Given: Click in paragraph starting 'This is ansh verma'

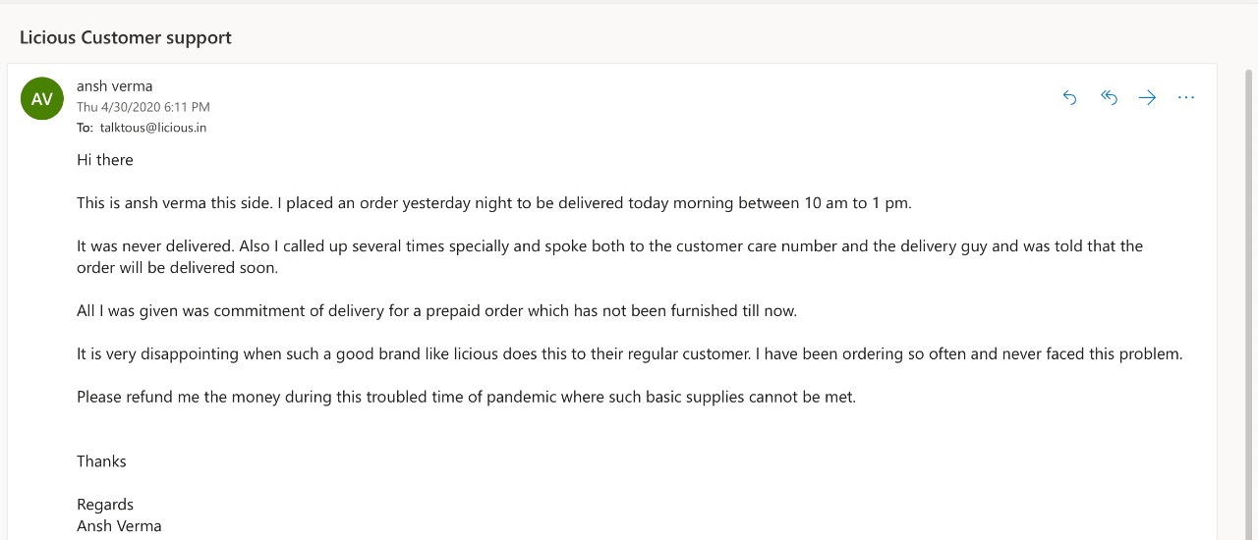Looking at the screenshot, I should (493, 203).
